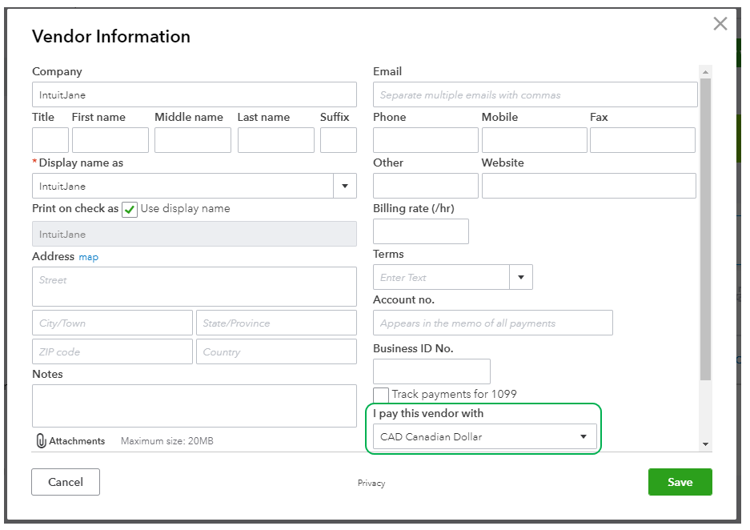Enable Track payments for 1099
Image resolution: width=750 pixels, height=530 pixels.
click(x=381, y=395)
